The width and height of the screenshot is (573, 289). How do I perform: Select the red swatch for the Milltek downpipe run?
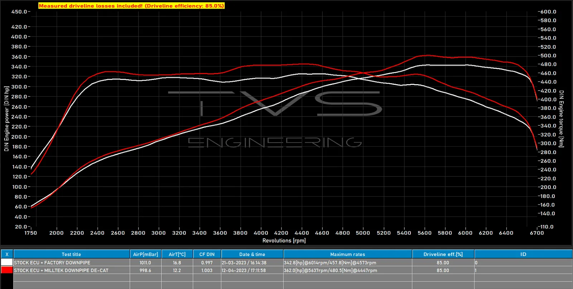pyautogui.click(x=7, y=270)
